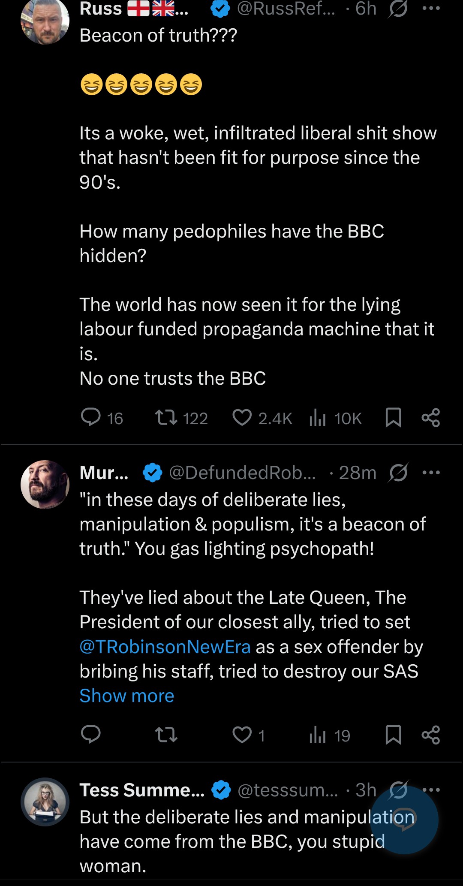
Task: Open Russ's profile picture
Action: pyautogui.click(x=45, y=21)
